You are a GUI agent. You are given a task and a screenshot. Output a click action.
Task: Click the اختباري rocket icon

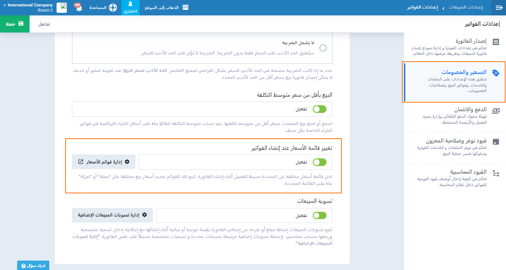(131, 5)
